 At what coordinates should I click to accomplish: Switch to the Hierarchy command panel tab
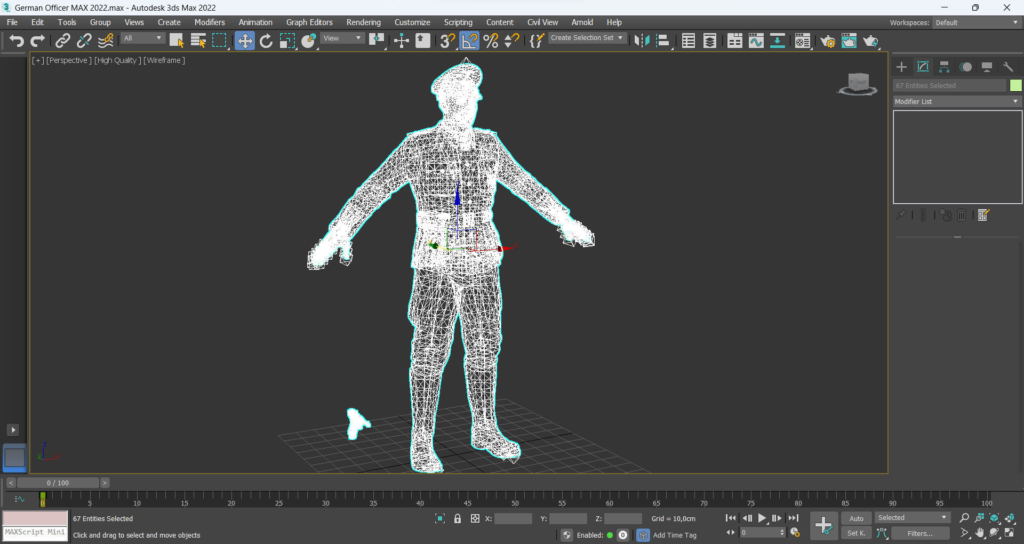[944, 67]
